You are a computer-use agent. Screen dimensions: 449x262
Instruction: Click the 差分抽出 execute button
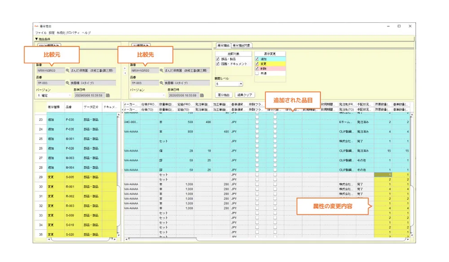[224, 95]
